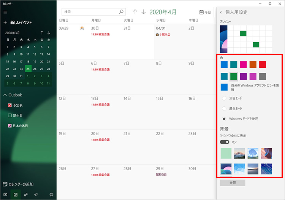Click the 新しいイベント menu item
285x200 pixels.
[21, 22]
